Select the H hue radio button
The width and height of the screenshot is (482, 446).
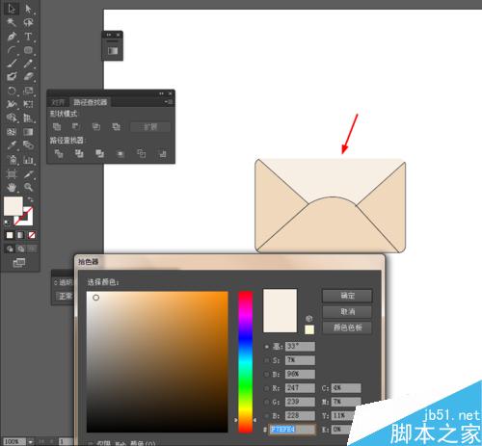(x=267, y=347)
